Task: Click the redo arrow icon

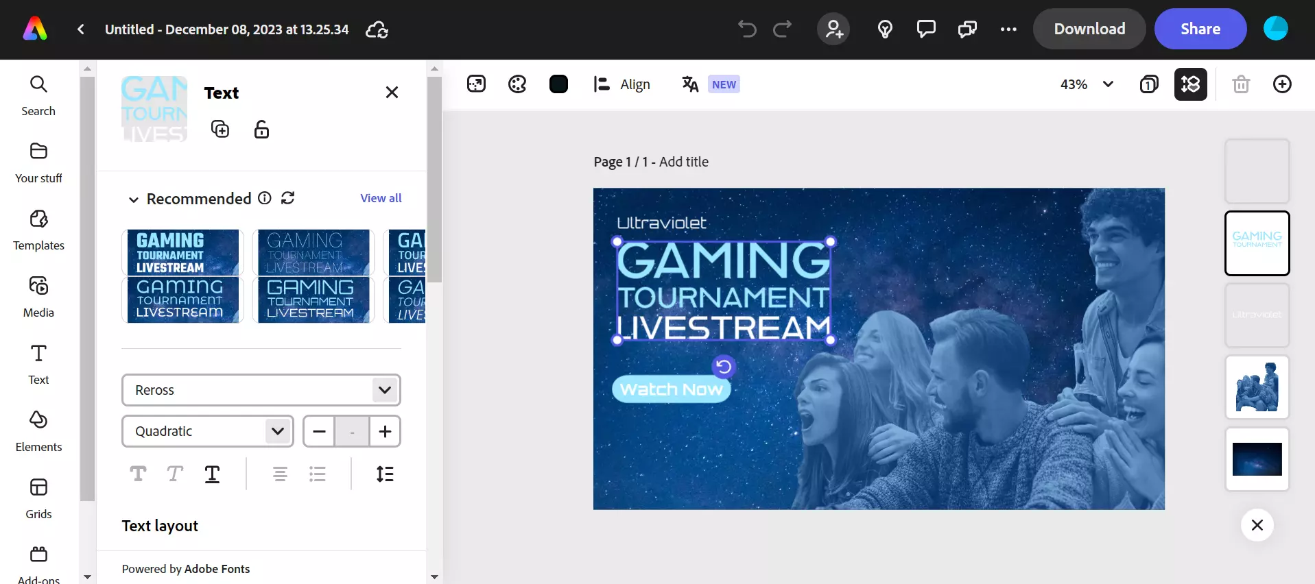Action: (782, 29)
